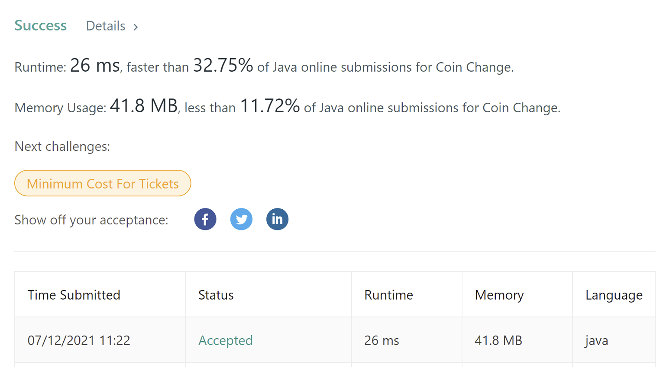Open the Accepted submission status link
658x367 pixels.
tap(226, 340)
